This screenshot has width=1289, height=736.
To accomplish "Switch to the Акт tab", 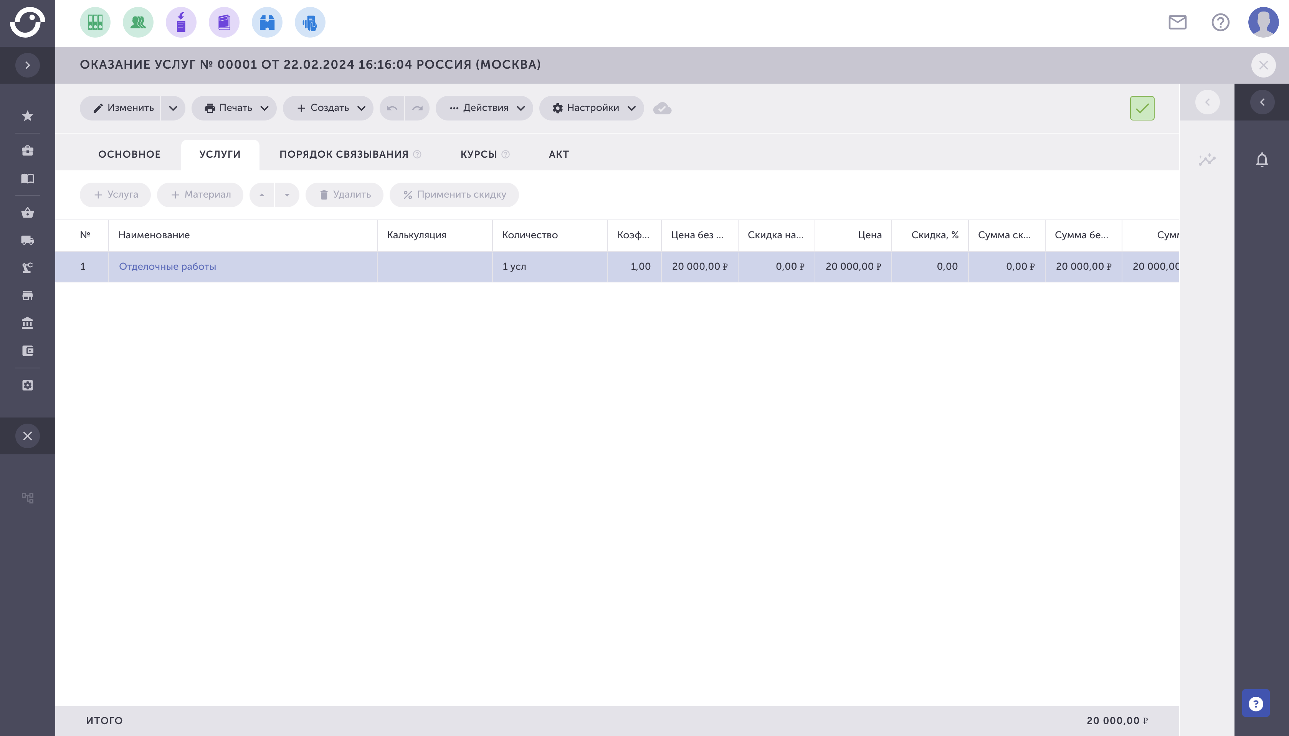I will click(559, 155).
